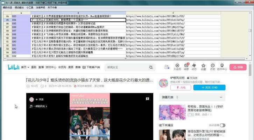The image size is (254, 140).
Task: Click the search magnifier icon
Action: pos(151,67)
